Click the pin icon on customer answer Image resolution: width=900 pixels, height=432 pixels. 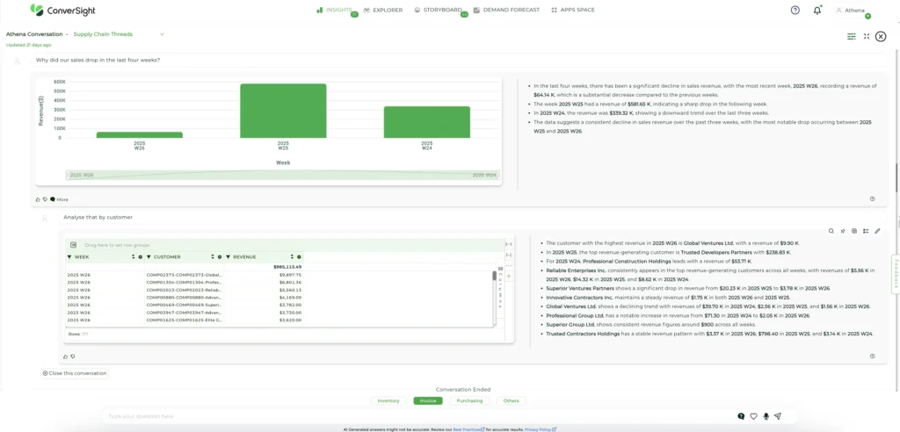pyautogui.click(x=843, y=231)
